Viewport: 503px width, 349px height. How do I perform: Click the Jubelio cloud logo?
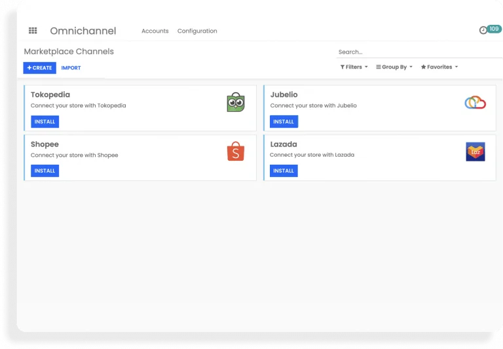click(x=475, y=103)
